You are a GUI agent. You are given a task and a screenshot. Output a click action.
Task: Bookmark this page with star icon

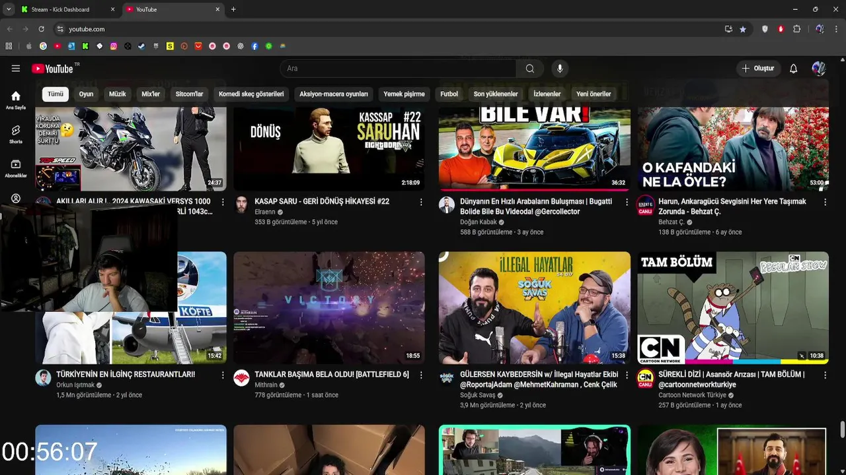click(x=743, y=29)
